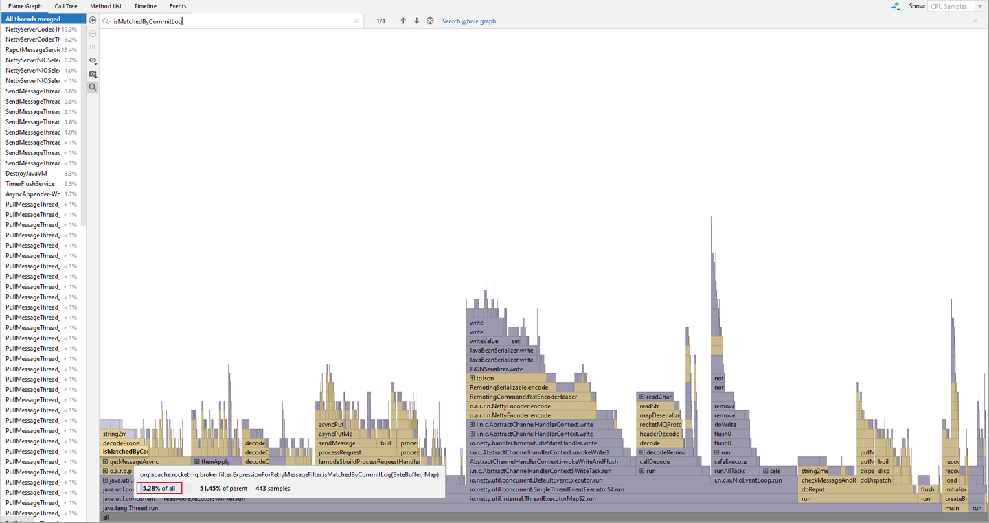The width and height of the screenshot is (989, 523).
Task: Reset zoom with the 1:1 icon
Action: click(93, 47)
